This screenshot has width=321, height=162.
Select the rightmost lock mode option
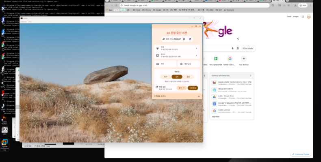(x=188, y=76)
